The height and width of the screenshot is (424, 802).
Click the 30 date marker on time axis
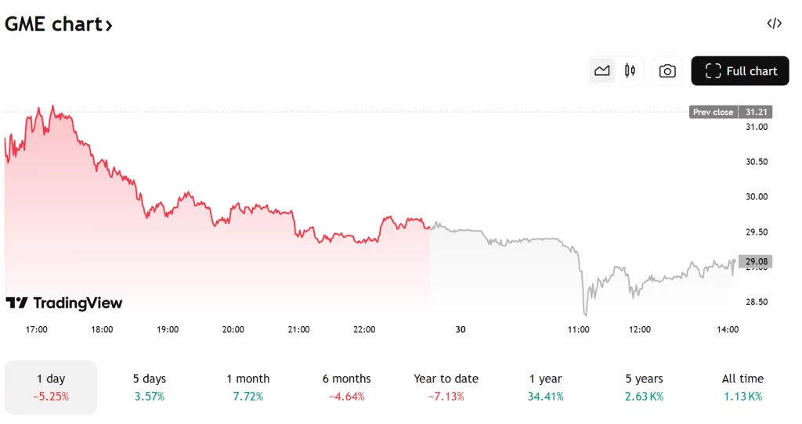[461, 329]
